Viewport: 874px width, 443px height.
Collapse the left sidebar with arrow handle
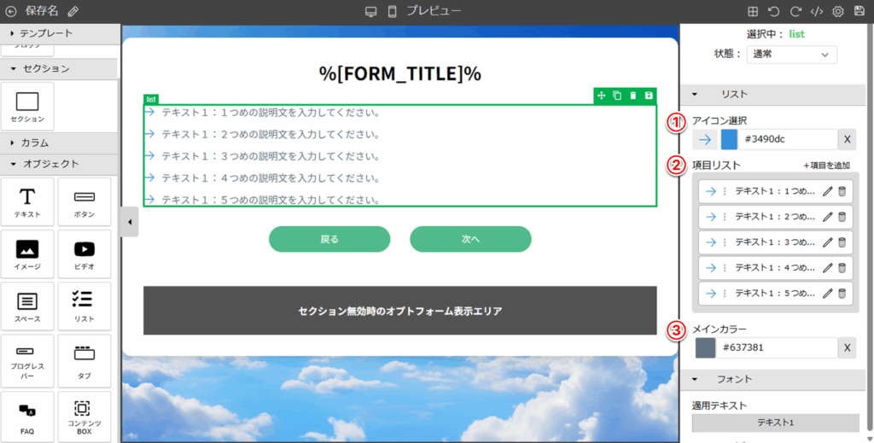click(x=129, y=222)
